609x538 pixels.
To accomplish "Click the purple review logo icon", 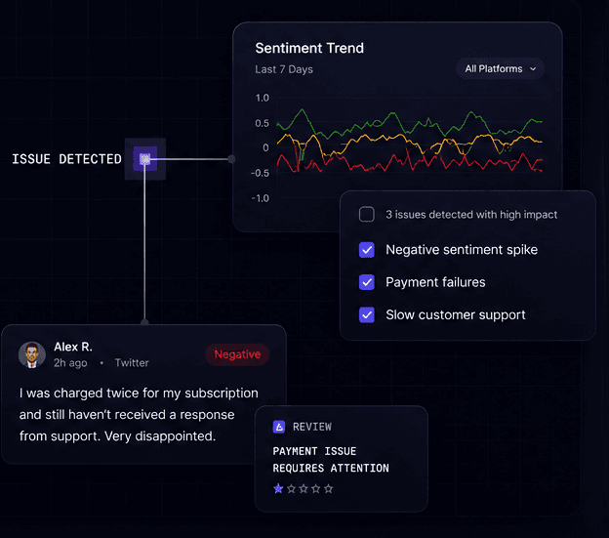I will click(x=279, y=427).
